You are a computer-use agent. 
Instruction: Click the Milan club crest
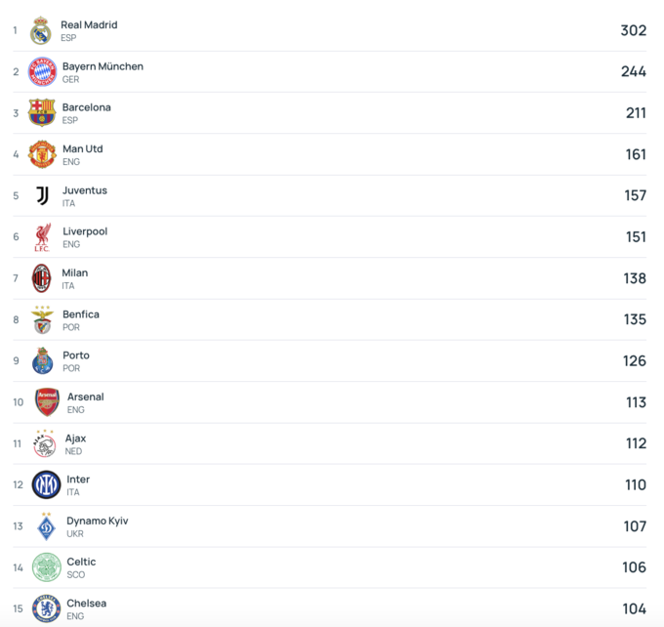41,278
